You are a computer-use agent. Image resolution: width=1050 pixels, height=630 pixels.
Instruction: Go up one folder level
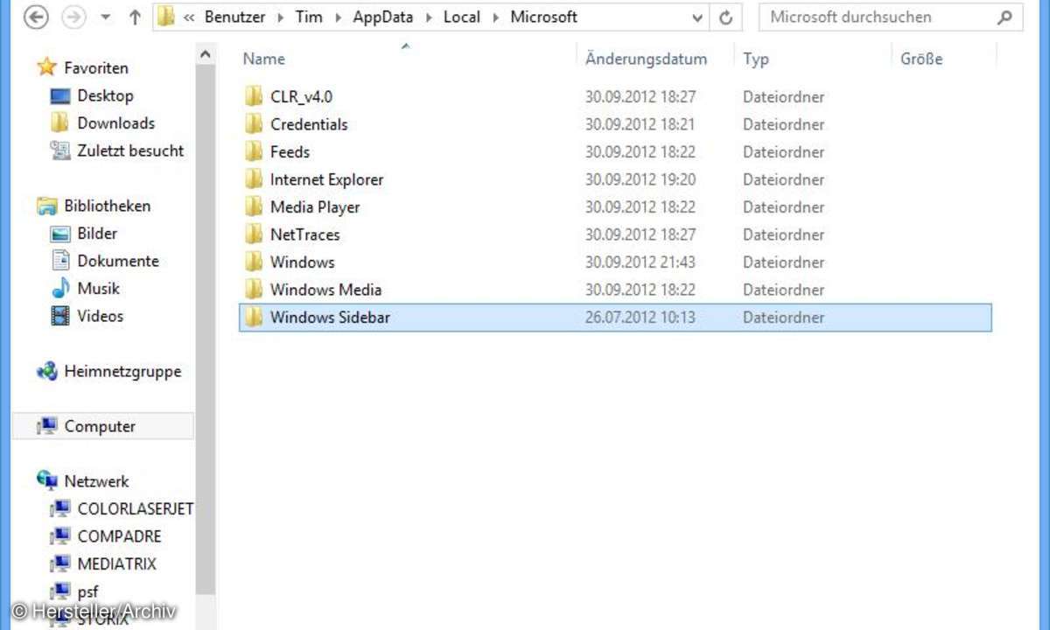tap(135, 17)
